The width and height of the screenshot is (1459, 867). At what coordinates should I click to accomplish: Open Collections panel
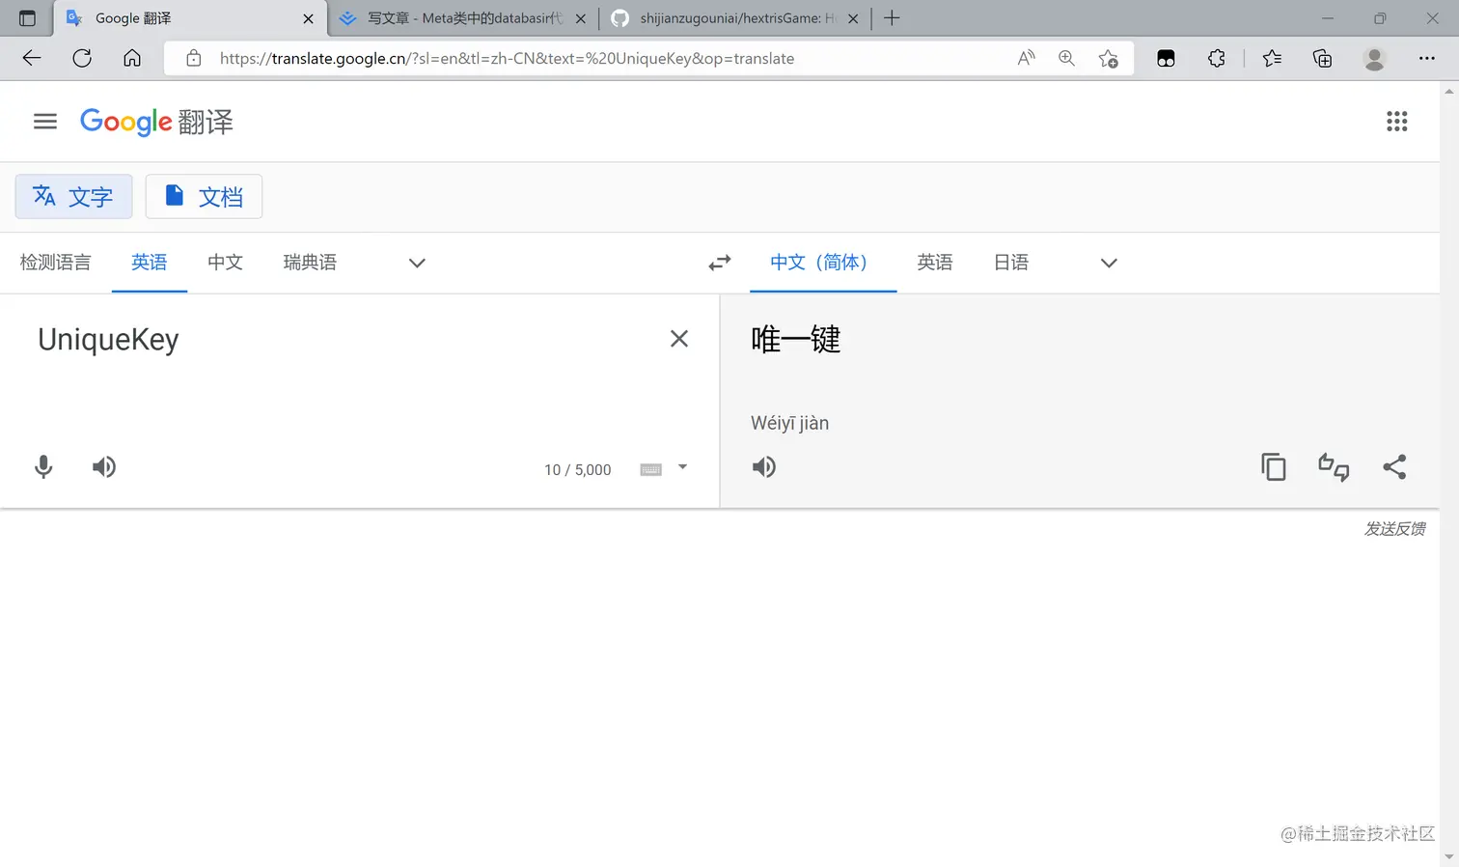click(1323, 58)
